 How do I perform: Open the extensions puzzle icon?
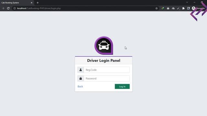(183, 8)
